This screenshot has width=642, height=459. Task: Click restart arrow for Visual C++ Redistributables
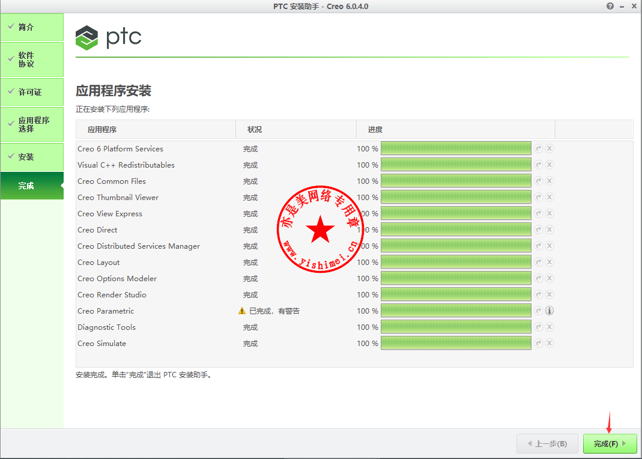coord(539,165)
